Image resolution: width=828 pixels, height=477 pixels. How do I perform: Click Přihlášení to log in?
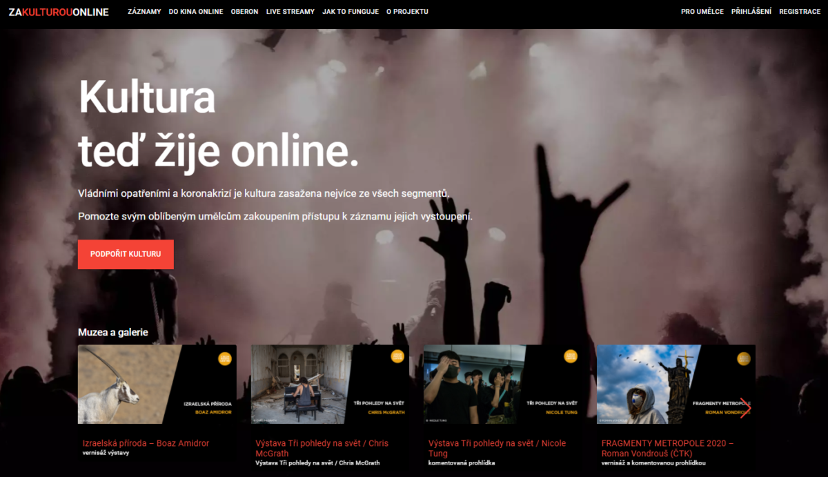click(751, 12)
